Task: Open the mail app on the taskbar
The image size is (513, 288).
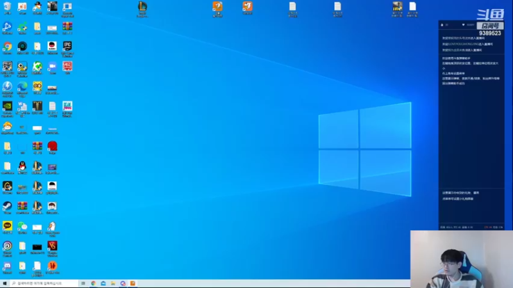Action: (x=103, y=284)
